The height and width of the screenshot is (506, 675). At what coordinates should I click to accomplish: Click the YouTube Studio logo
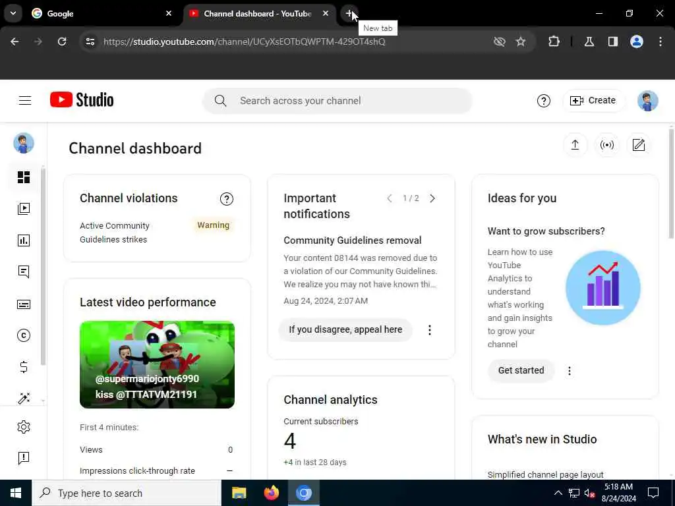pos(82,100)
